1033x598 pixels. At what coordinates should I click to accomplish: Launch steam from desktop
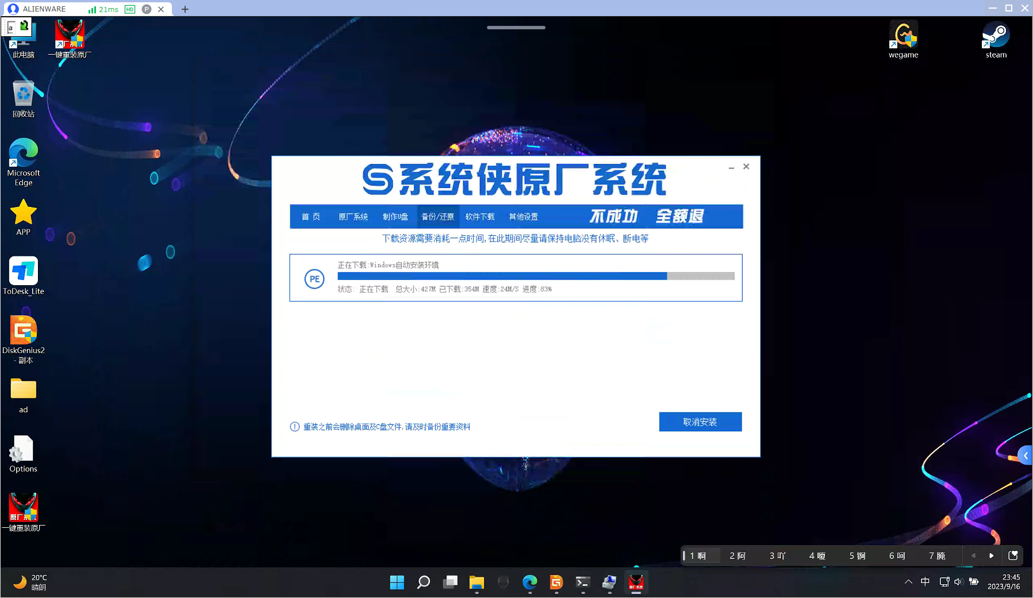pos(996,39)
